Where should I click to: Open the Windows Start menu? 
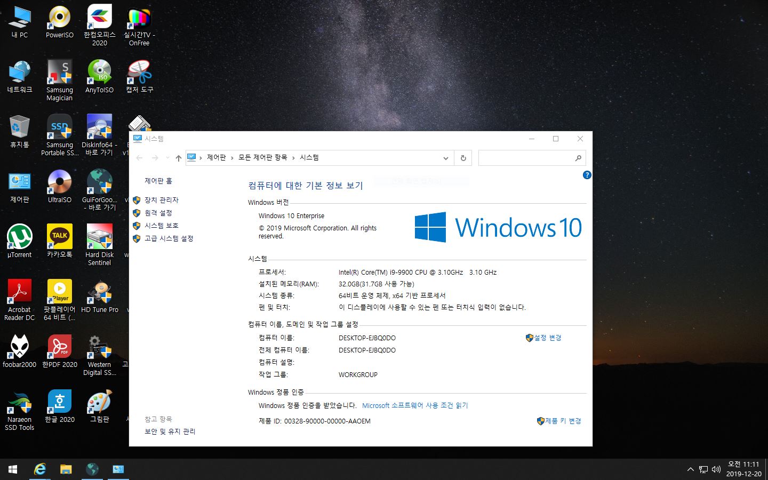(13, 469)
